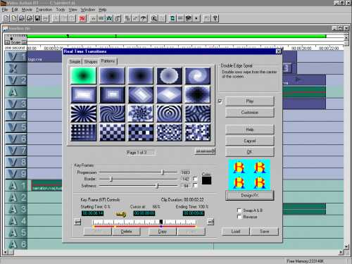Image resolution: width=352 pixels, height=264 pixels.
Task: Click the timeline horizontal scroll left arrow
Action: (6, 252)
